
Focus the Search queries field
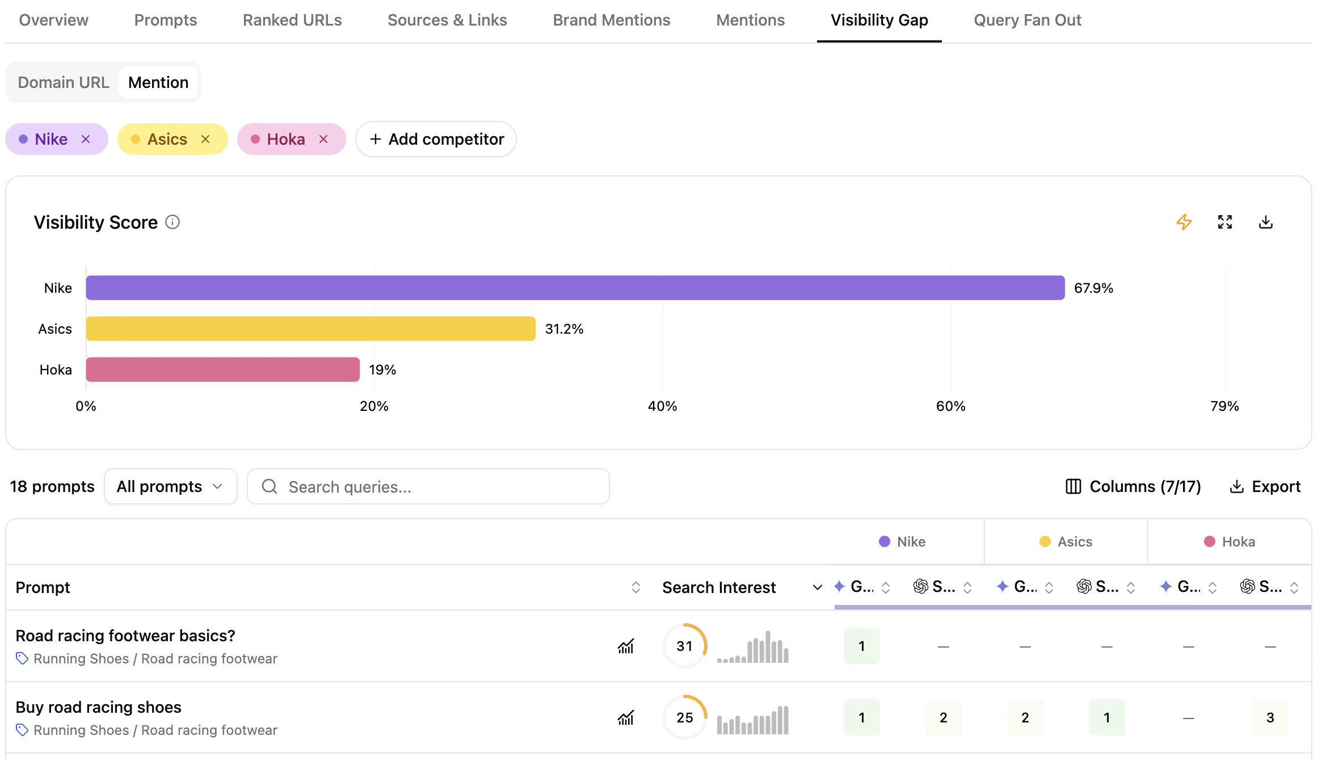(x=428, y=486)
